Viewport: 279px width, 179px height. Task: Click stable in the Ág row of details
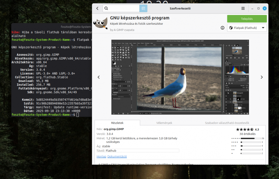(106, 146)
